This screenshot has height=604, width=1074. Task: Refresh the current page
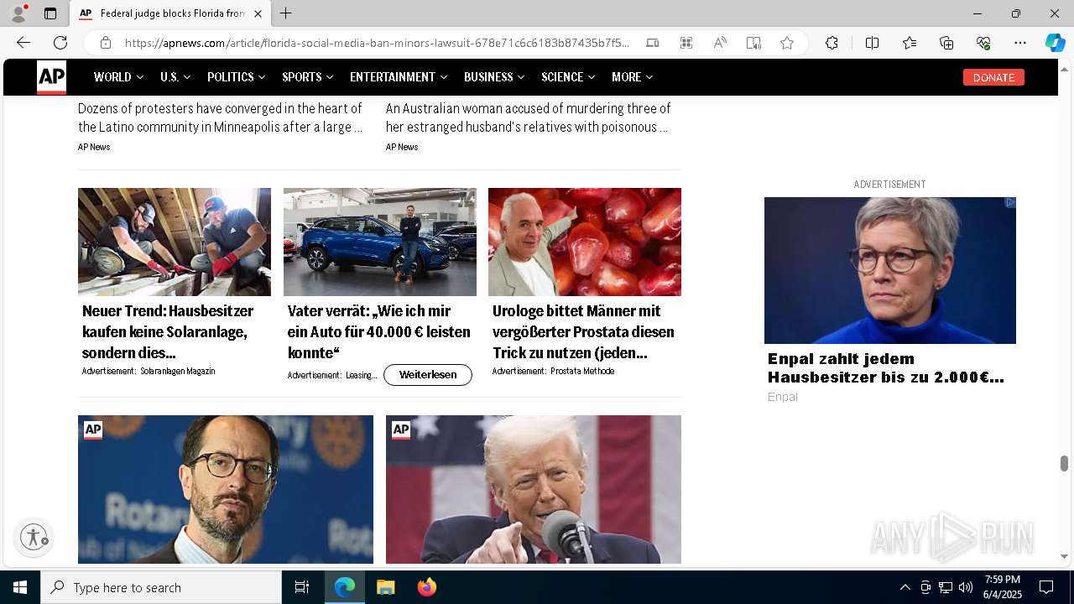pyautogui.click(x=60, y=43)
